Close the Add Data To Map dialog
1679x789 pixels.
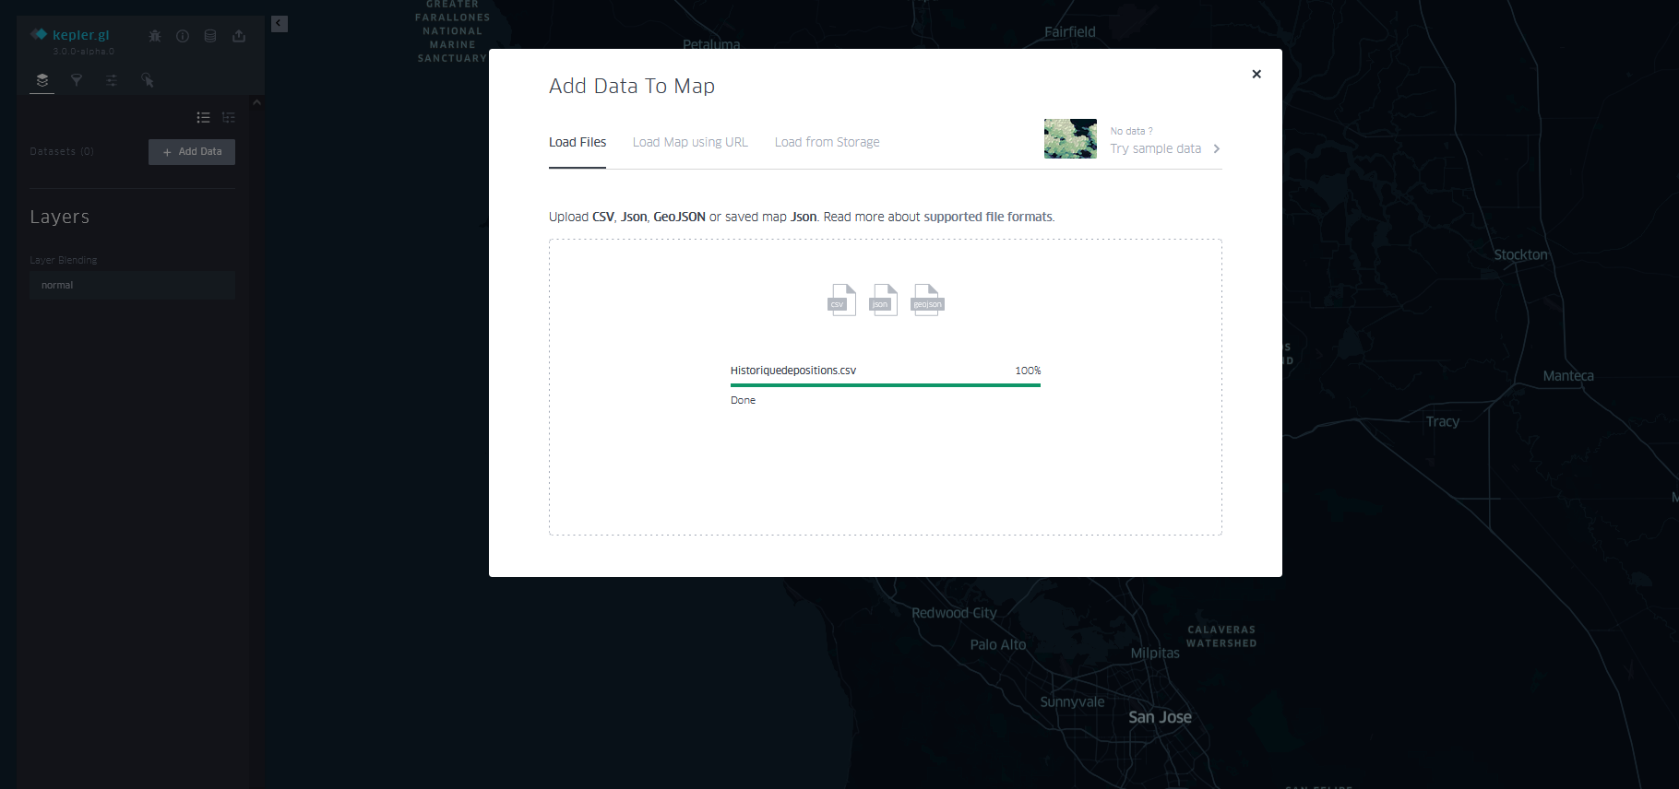point(1256,74)
